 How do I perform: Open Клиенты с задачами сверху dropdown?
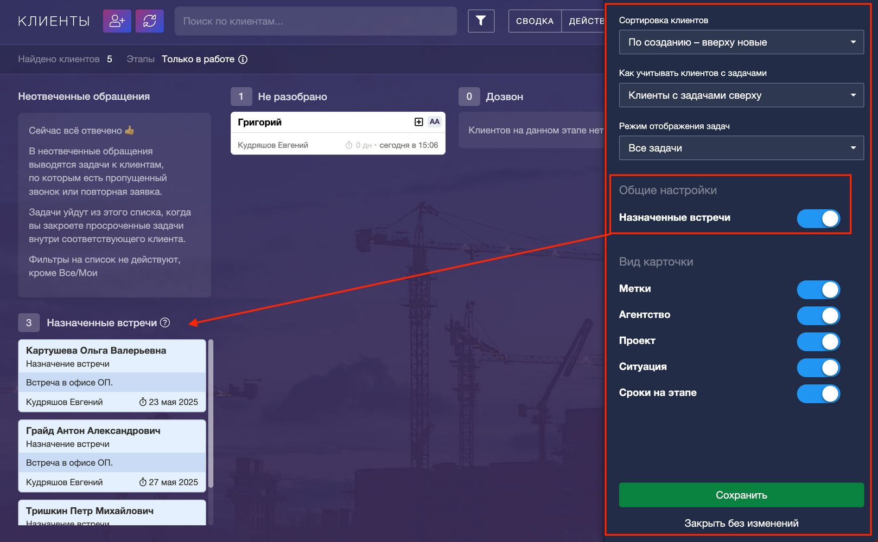tap(741, 95)
